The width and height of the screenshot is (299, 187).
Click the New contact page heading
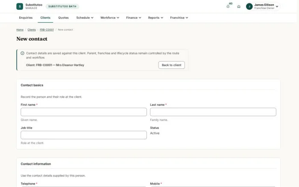(32, 39)
